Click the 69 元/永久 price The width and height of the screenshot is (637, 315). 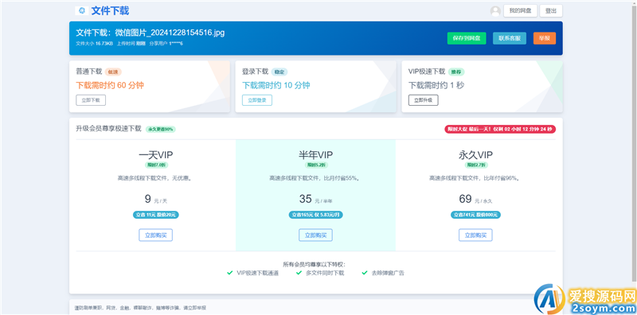[475, 200]
